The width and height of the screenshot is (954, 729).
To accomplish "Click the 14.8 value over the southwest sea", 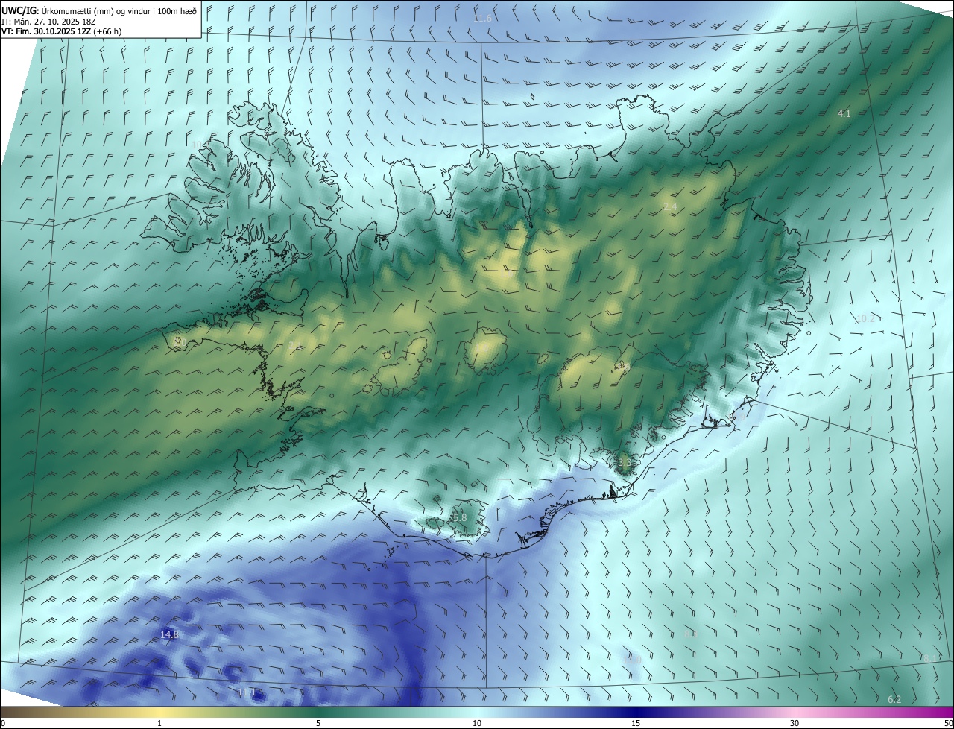I will 169,634.
